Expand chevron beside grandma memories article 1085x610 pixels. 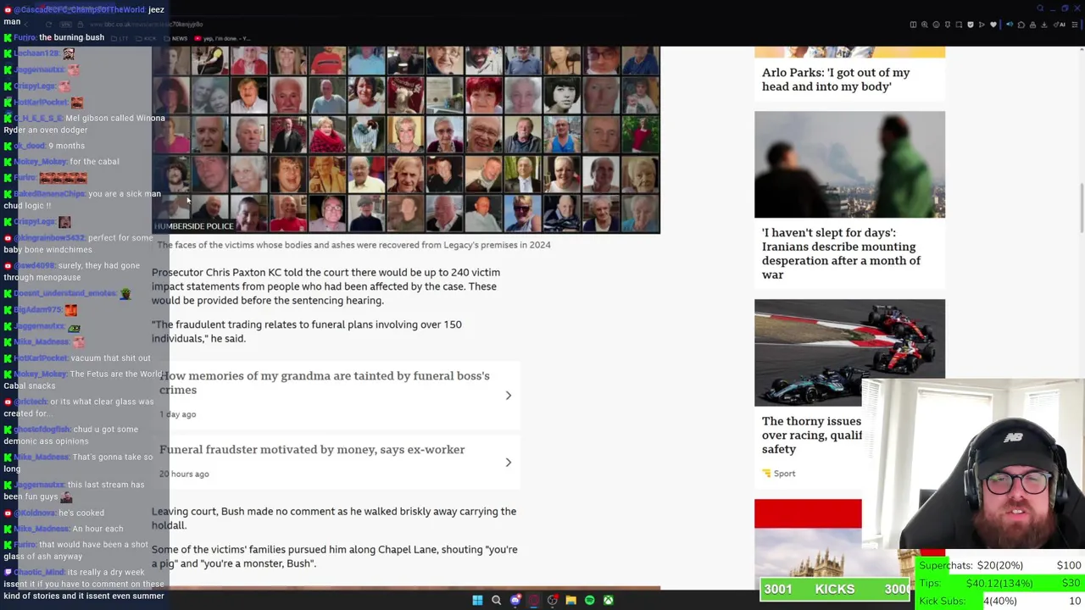(509, 396)
